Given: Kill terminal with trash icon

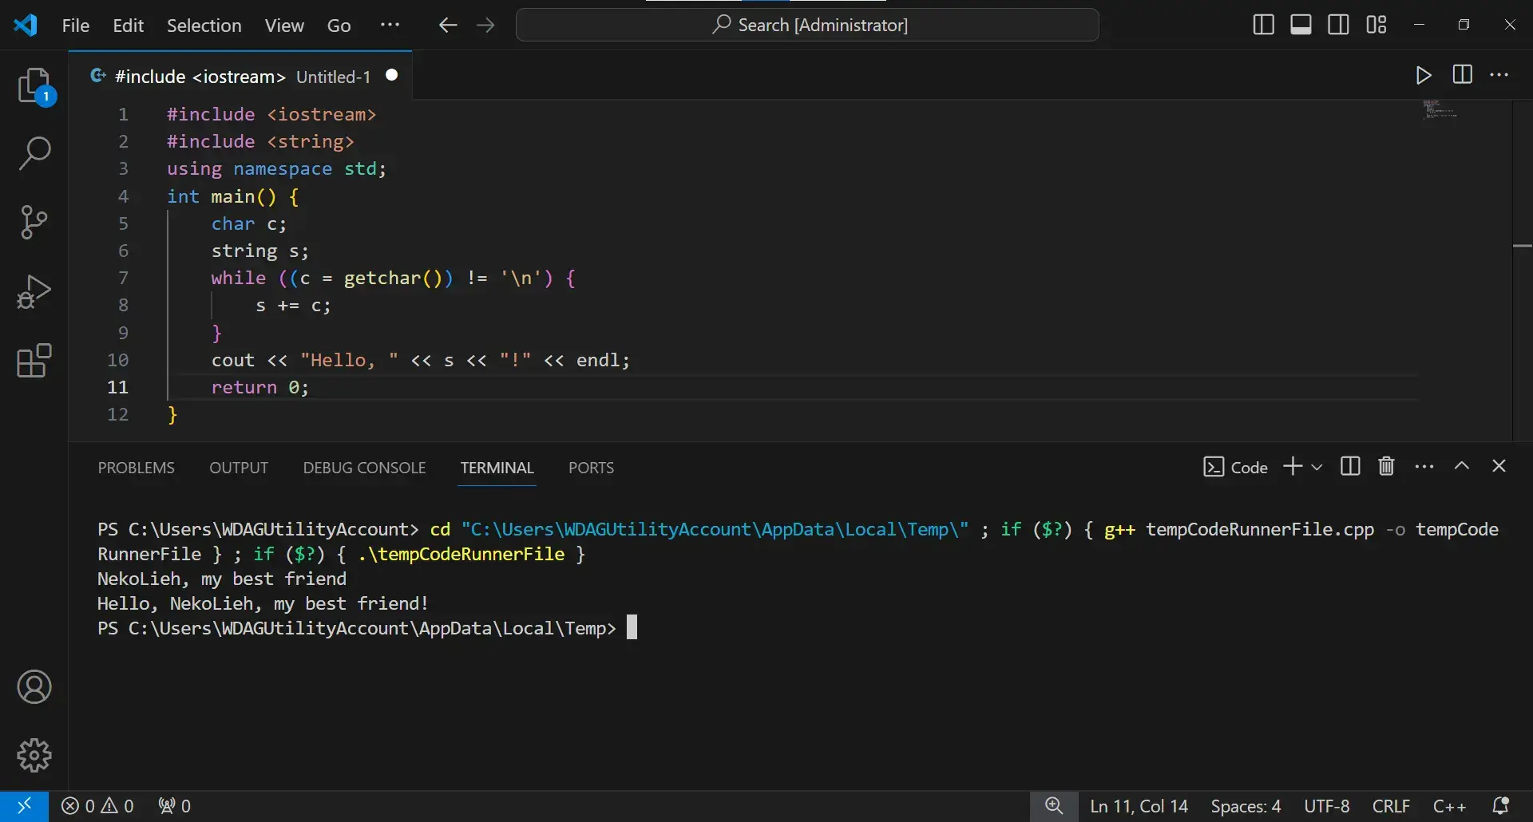Looking at the screenshot, I should pos(1387,466).
